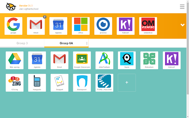
Task: Open the omdenken tile
Action: (x=148, y=26)
